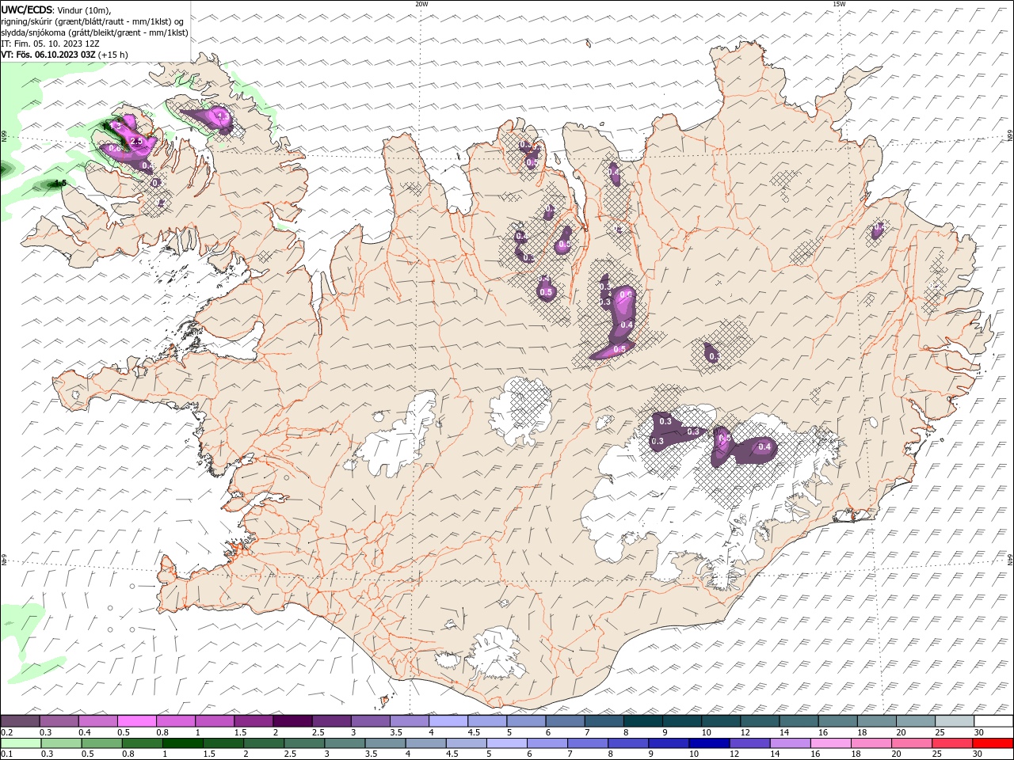Pick the 0.8 swatch in upper legend row

coord(175,721)
